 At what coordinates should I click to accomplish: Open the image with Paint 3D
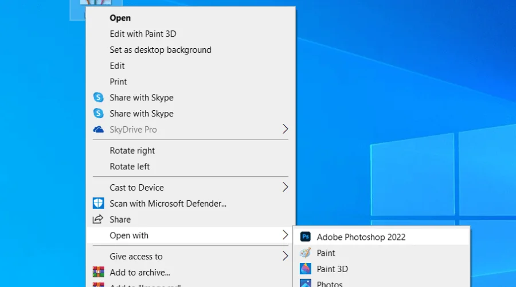point(382,269)
